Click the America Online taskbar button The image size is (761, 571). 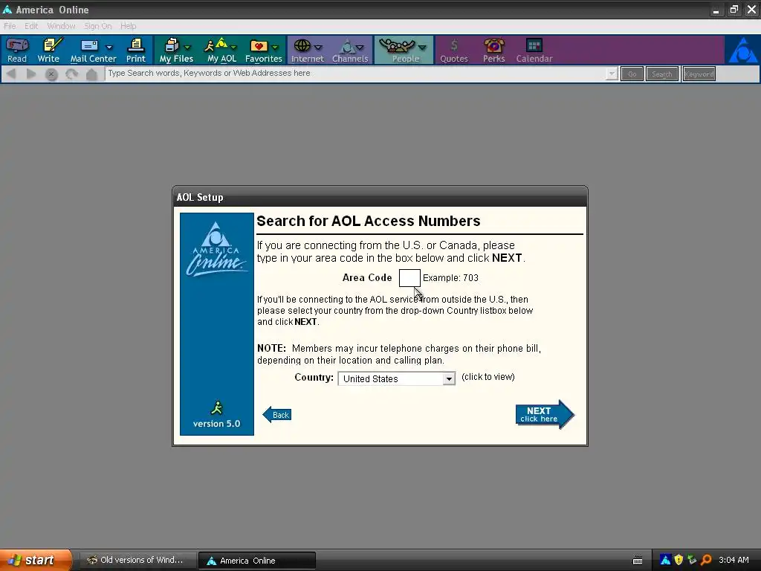(x=257, y=561)
